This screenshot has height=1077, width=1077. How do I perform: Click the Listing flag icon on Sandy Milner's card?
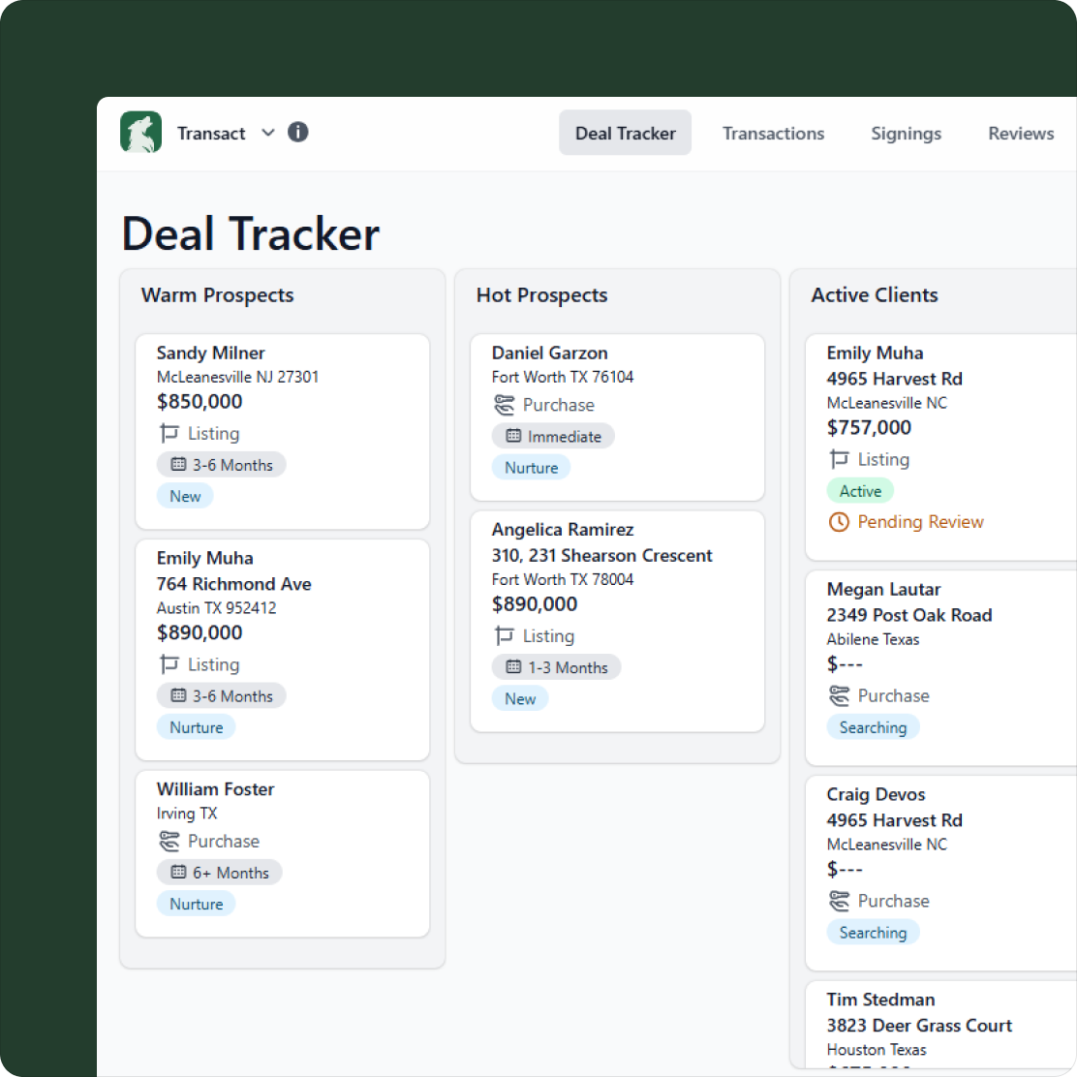point(169,433)
